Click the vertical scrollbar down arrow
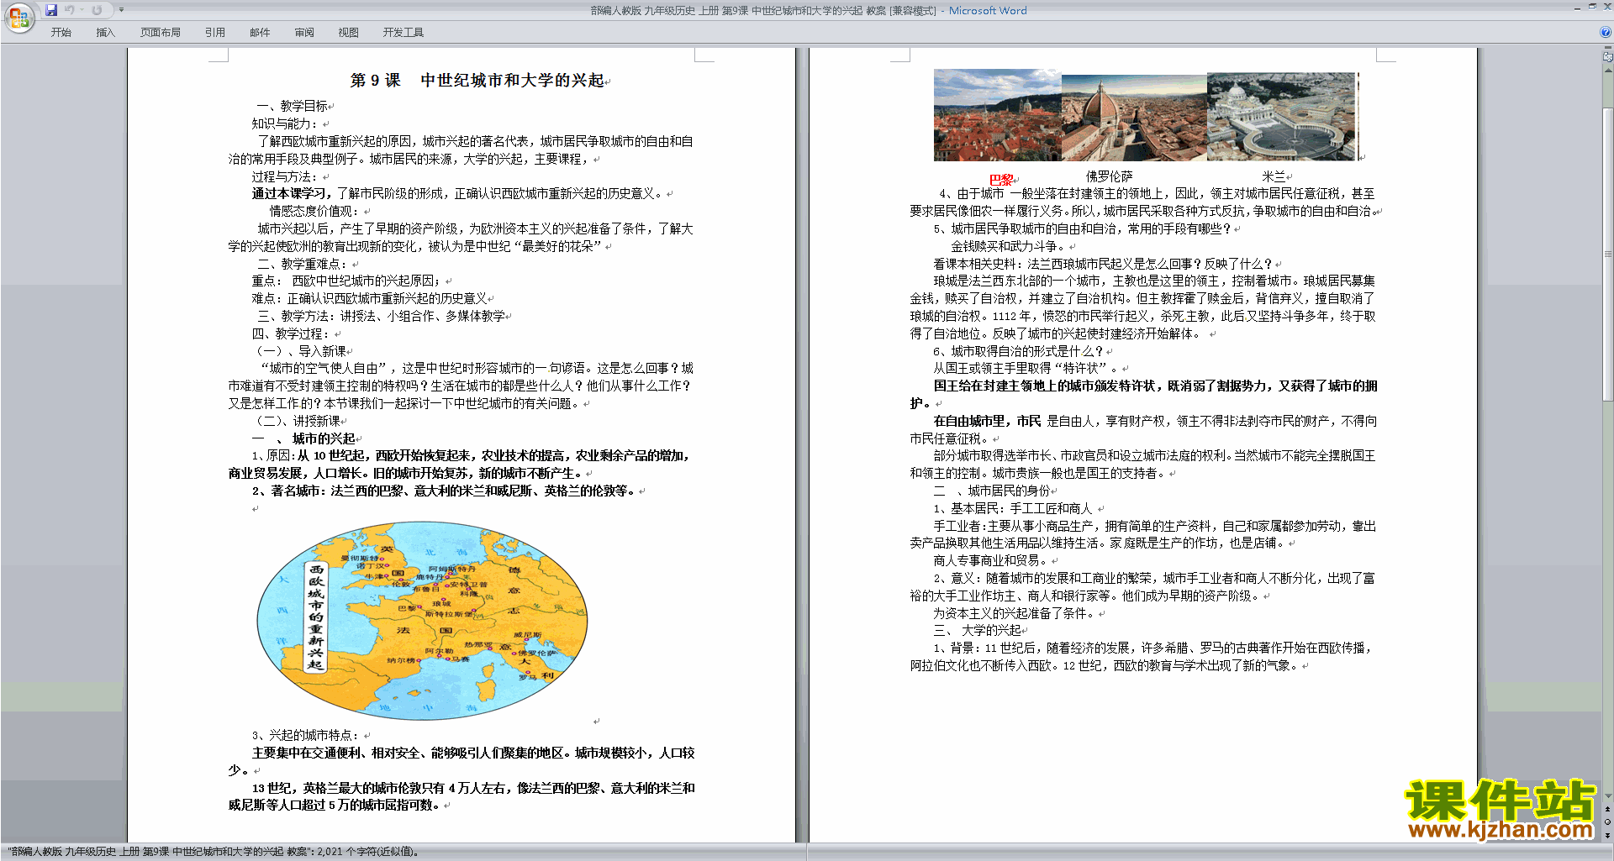This screenshot has height=861, width=1614. tap(1607, 796)
